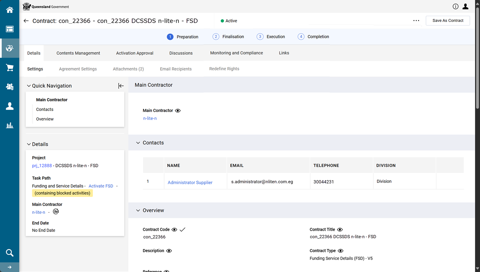This screenshot has height=272, width=480.
Task: Click the Save As Contract button
Action: tap(448, 21)
